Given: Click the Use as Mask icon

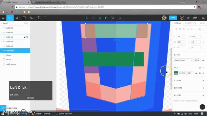Looking at the screenshot, I should pos(106,18).
